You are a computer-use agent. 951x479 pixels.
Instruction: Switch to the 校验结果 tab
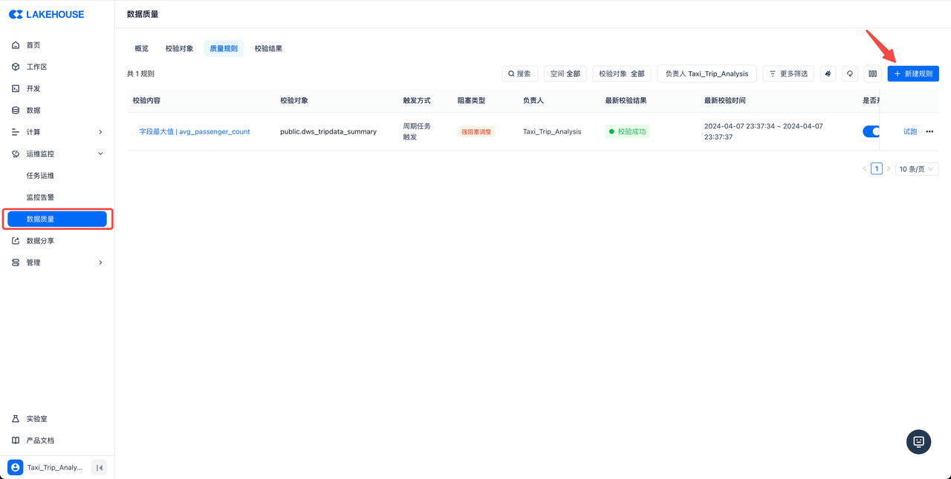pos(268,49)
